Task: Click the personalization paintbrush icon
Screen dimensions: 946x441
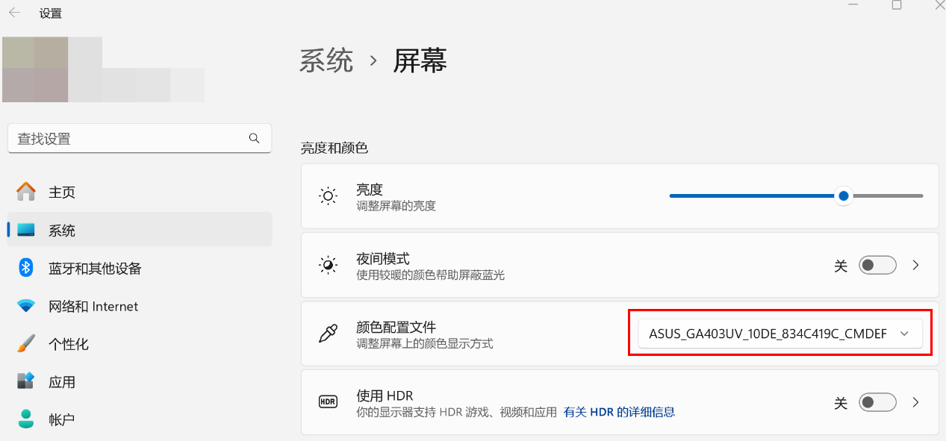Action: pyautogui.click(x=26, y=344)
